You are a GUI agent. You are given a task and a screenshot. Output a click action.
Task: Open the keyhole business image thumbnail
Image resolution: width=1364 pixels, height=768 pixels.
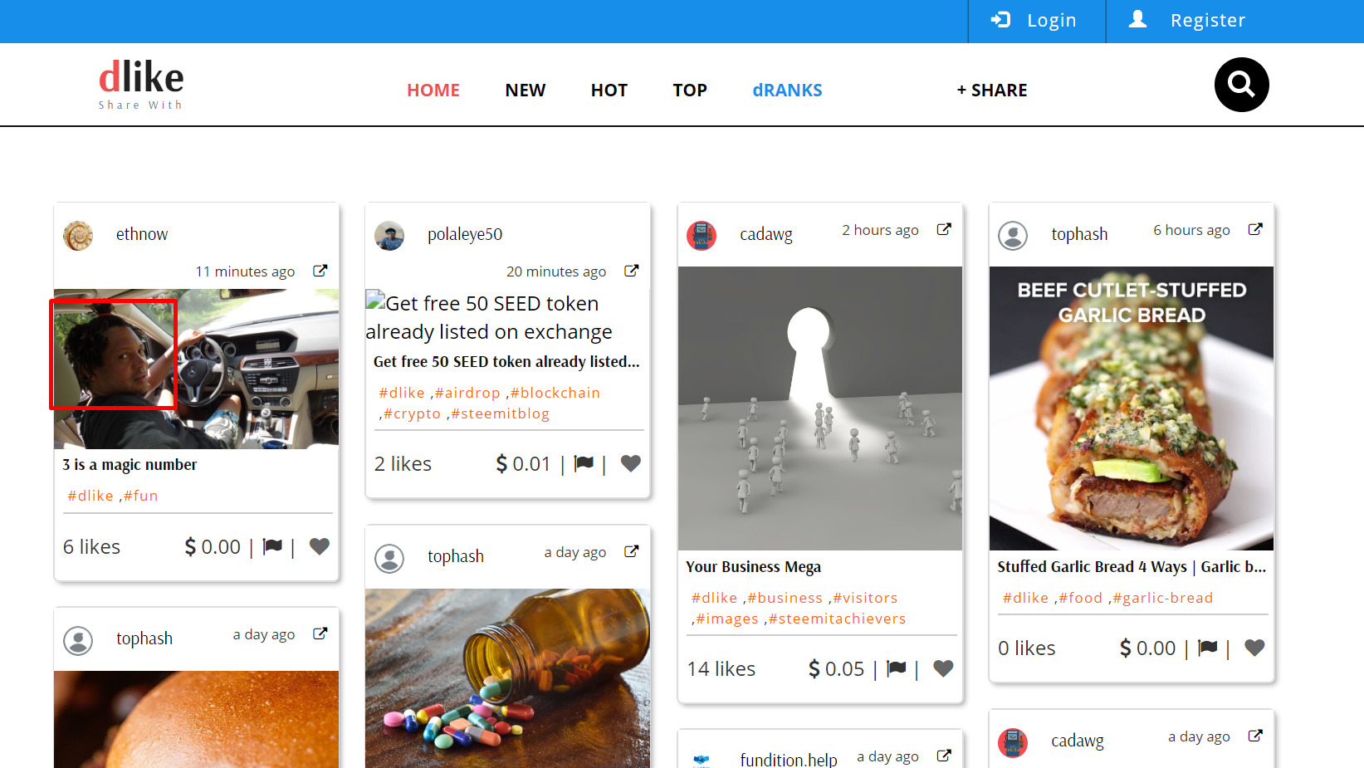tap(820, 408)
